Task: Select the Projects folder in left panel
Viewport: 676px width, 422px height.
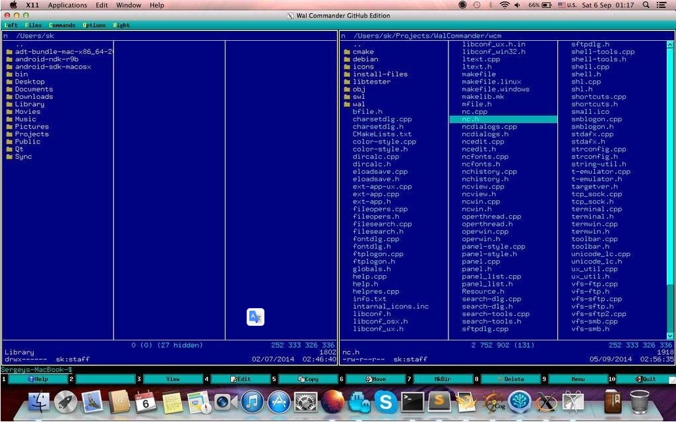Action: tap(32, 134)
